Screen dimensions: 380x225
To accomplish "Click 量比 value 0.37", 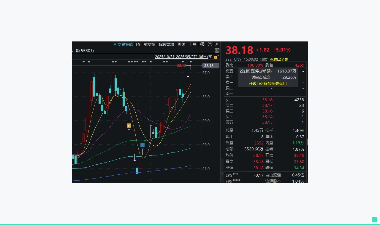I will pos(300,137).
